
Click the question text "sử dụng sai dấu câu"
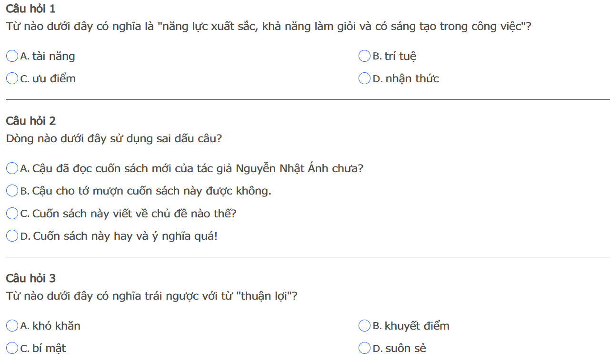(114, 138)
